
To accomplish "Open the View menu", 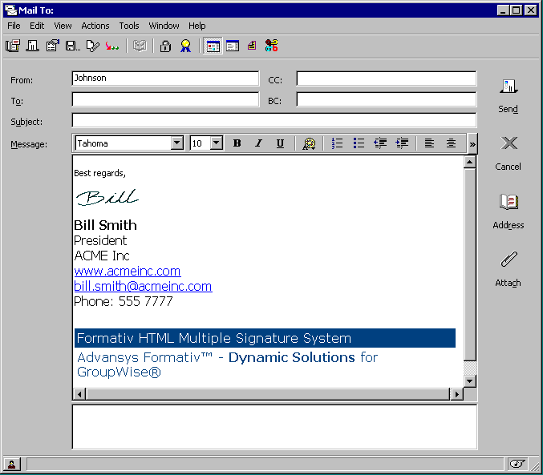I will [63, 26].
